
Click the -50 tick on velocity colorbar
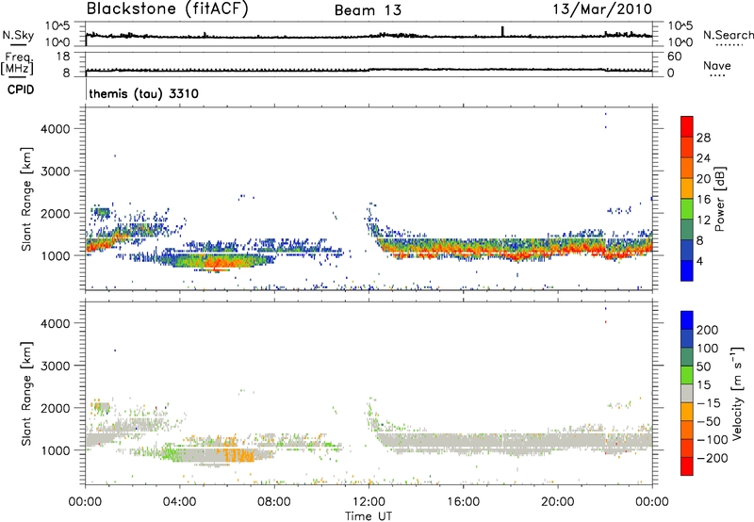click(x=709, y=421)
